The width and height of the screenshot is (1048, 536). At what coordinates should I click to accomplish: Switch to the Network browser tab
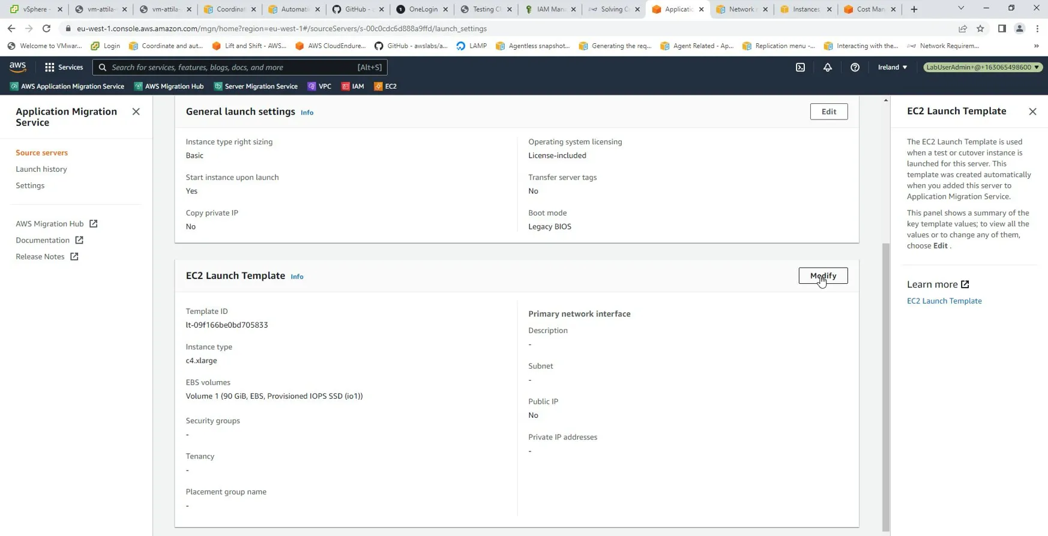pos(741,9)
